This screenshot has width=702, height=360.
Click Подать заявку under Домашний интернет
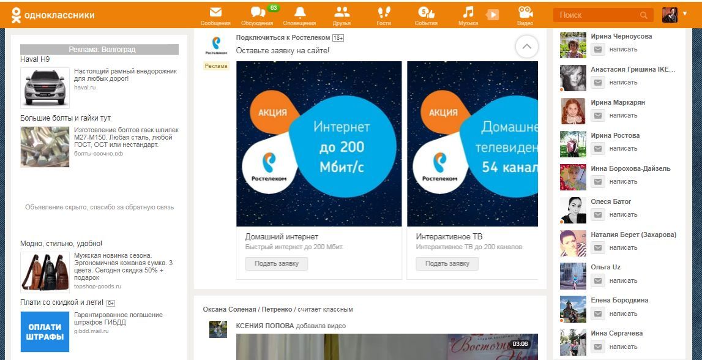pyautogui.click(x=276, y=264)
